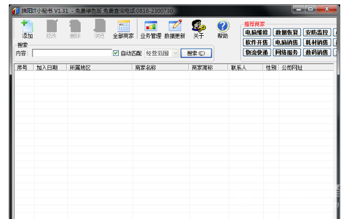The image size is (349, 219).
Task: Open 全部商家 (All Merchants) calendar icon
Action: tap(123, 29)
